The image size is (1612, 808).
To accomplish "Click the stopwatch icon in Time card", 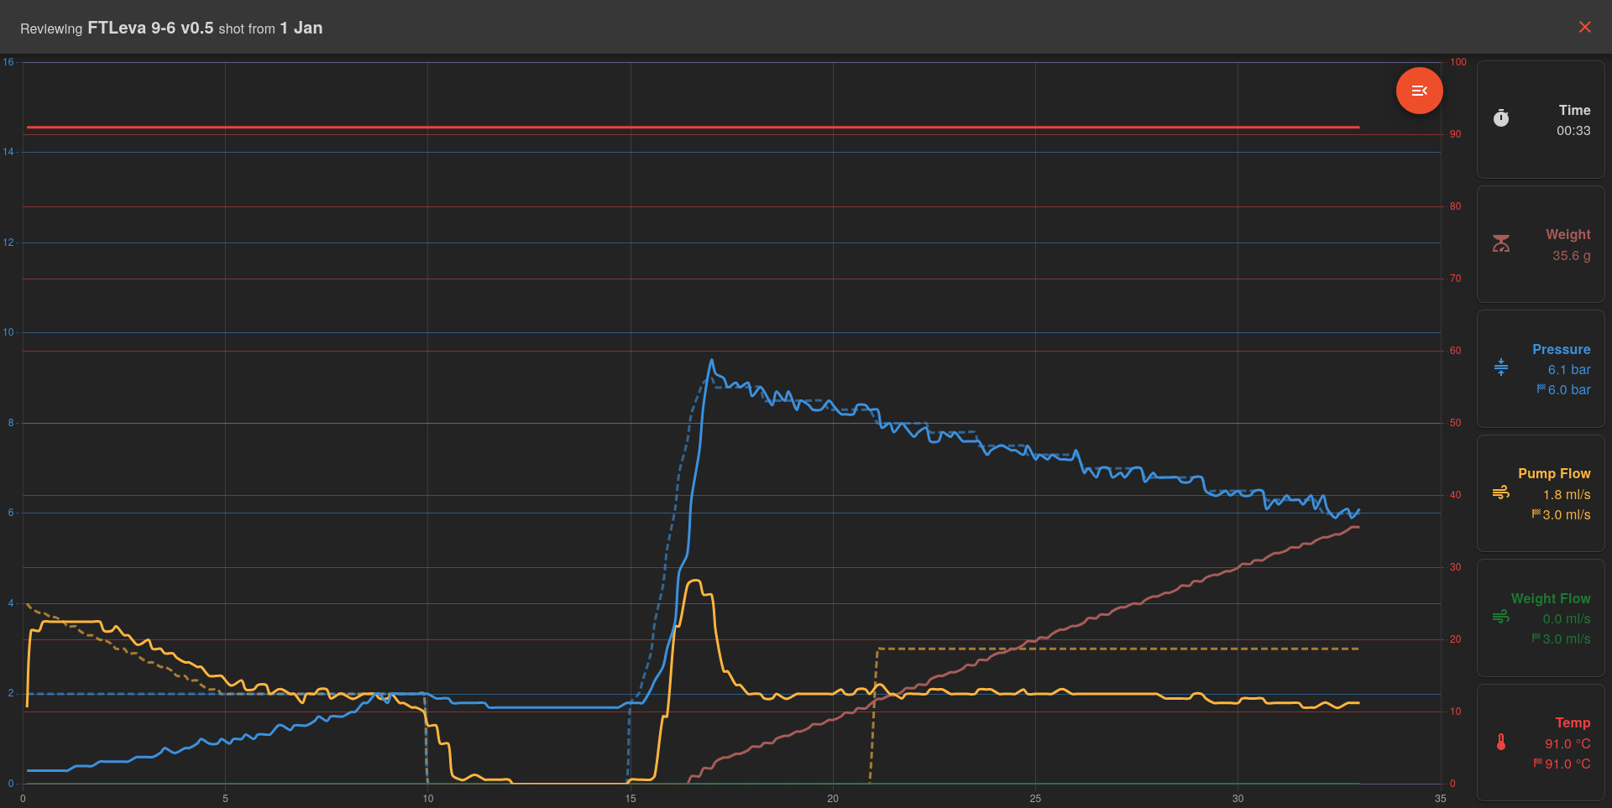I will [1501, 119].
